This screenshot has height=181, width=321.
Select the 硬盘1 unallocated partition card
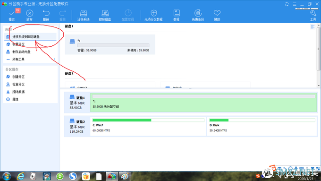click(110, 44)
